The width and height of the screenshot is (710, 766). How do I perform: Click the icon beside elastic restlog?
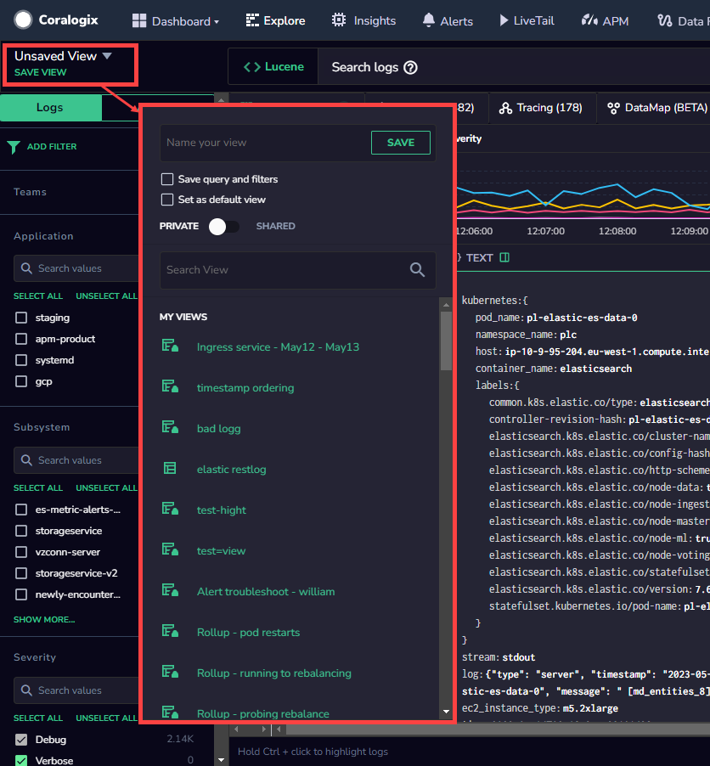tap(170, 469)
